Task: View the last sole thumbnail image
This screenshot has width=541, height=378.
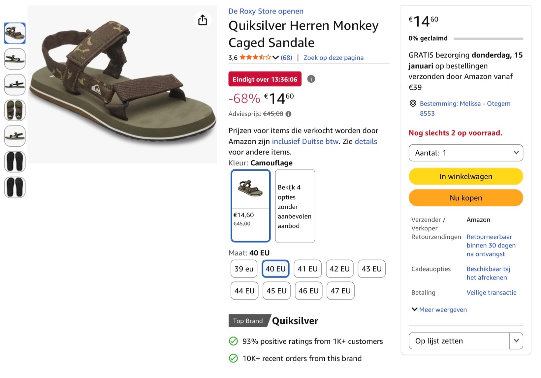Action: click(15, 188)
